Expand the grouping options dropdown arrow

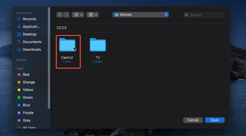96,15
